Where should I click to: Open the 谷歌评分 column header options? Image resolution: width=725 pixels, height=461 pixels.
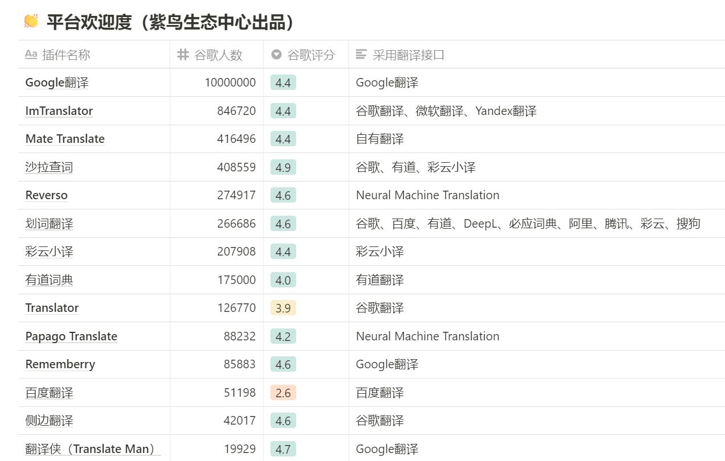[311, 55]
